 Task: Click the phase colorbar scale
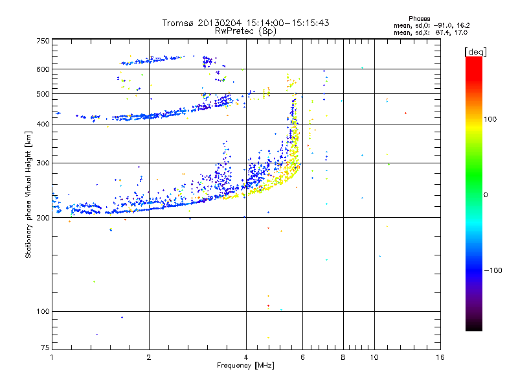click(474, 193)
